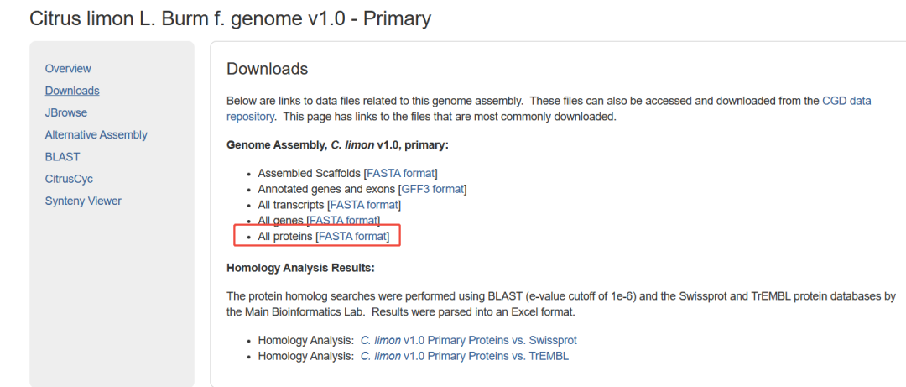The height and width of the screenshot is (387, 906).
Task: Click the Downloads section heading
Action: pyautogui.click(x=267, y=69)
